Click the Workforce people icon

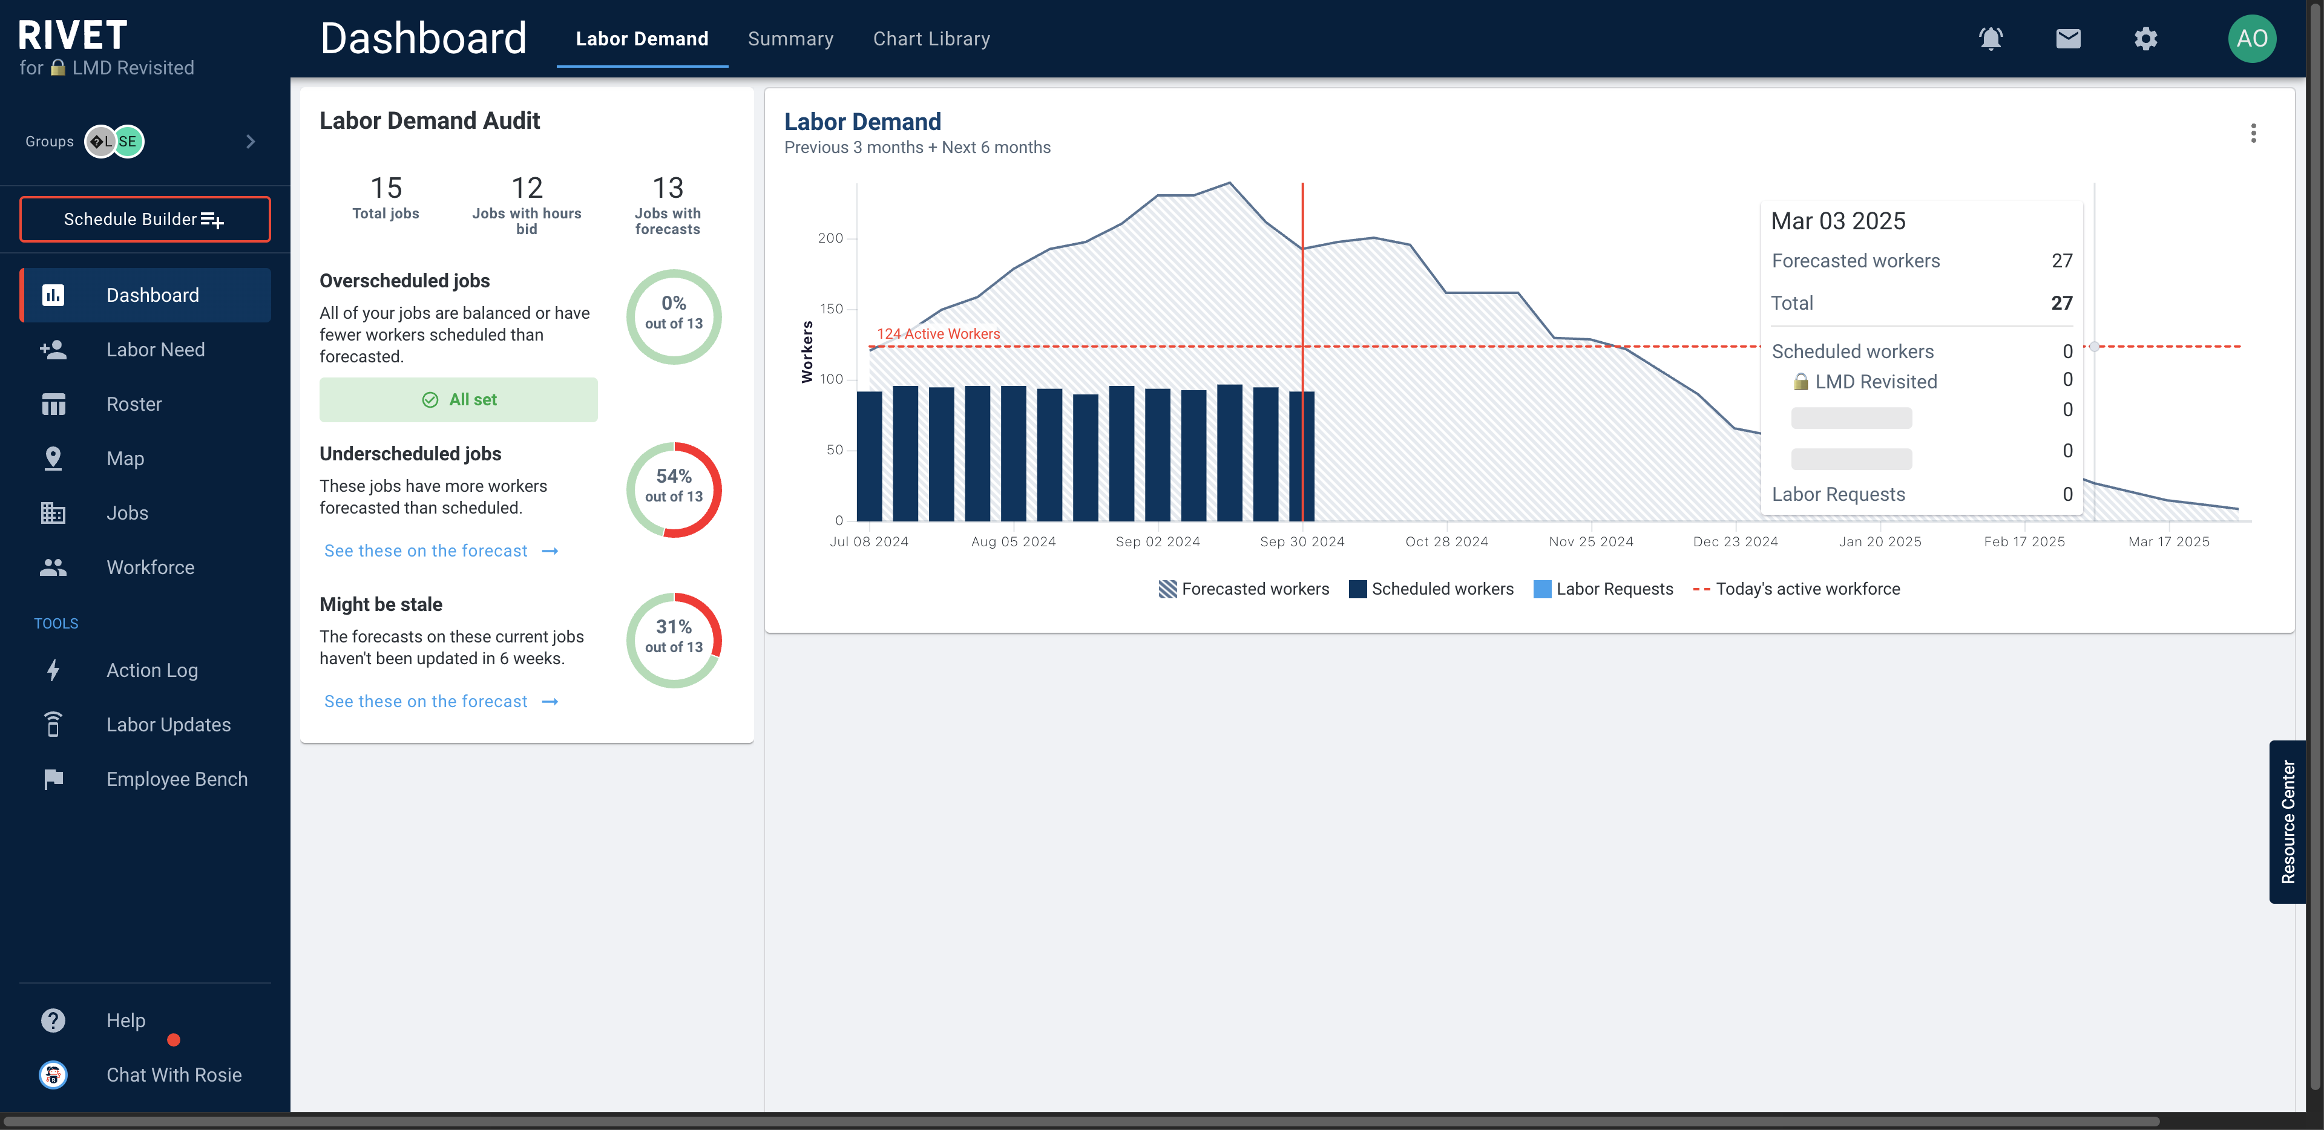point(53,567)
